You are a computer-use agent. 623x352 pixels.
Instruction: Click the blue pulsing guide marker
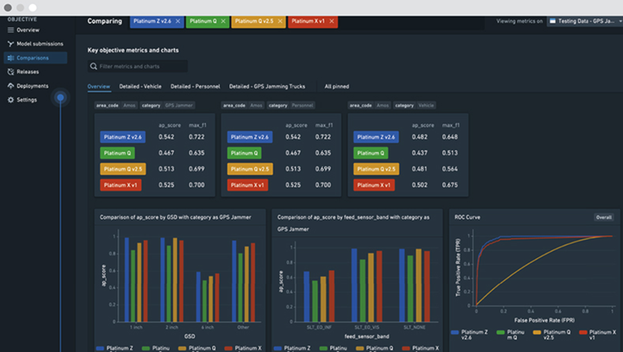coord(61,98)
